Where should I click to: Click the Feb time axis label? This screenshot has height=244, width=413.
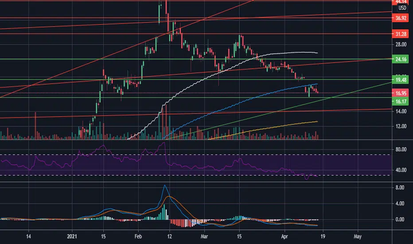(138, 236)
